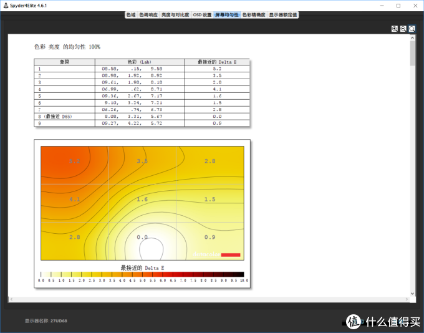424x333 pixels.
Task: Click the 3.5 label on the heat map
Action: (142, 161)
